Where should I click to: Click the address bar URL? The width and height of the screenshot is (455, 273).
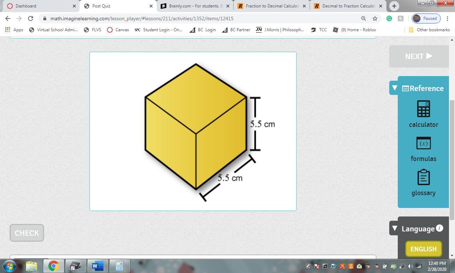[x=142, y=18]
